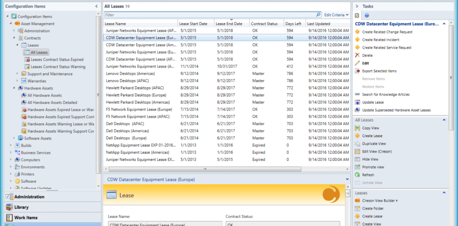Expand the Builds tree node
The width and height of the screenshot is (458, 226).
pos(11,145)
